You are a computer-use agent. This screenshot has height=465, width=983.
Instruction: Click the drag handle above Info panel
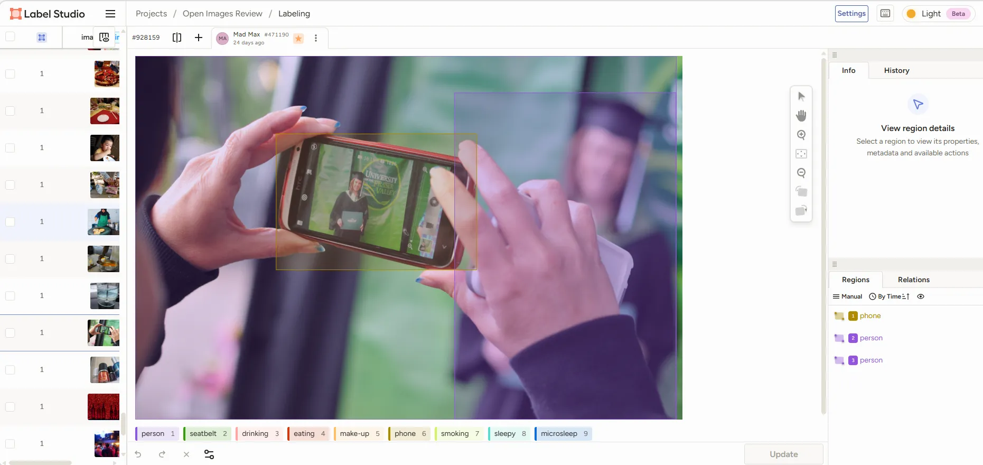click(x=835, y=55)
